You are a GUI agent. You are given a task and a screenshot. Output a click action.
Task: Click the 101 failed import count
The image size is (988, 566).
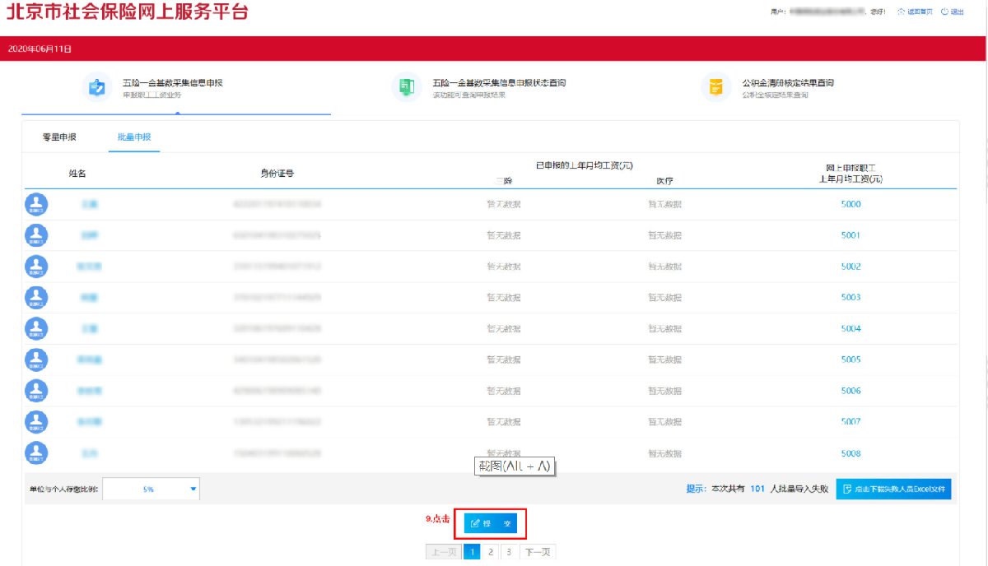[x=758, y=489]
